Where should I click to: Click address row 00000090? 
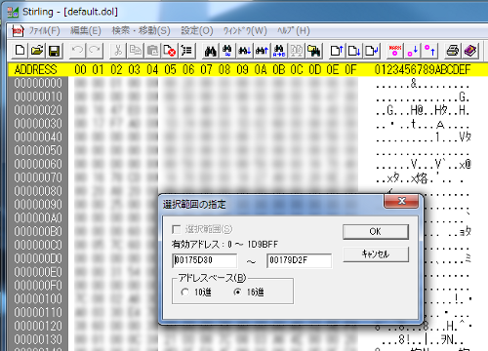coord(38,205)
